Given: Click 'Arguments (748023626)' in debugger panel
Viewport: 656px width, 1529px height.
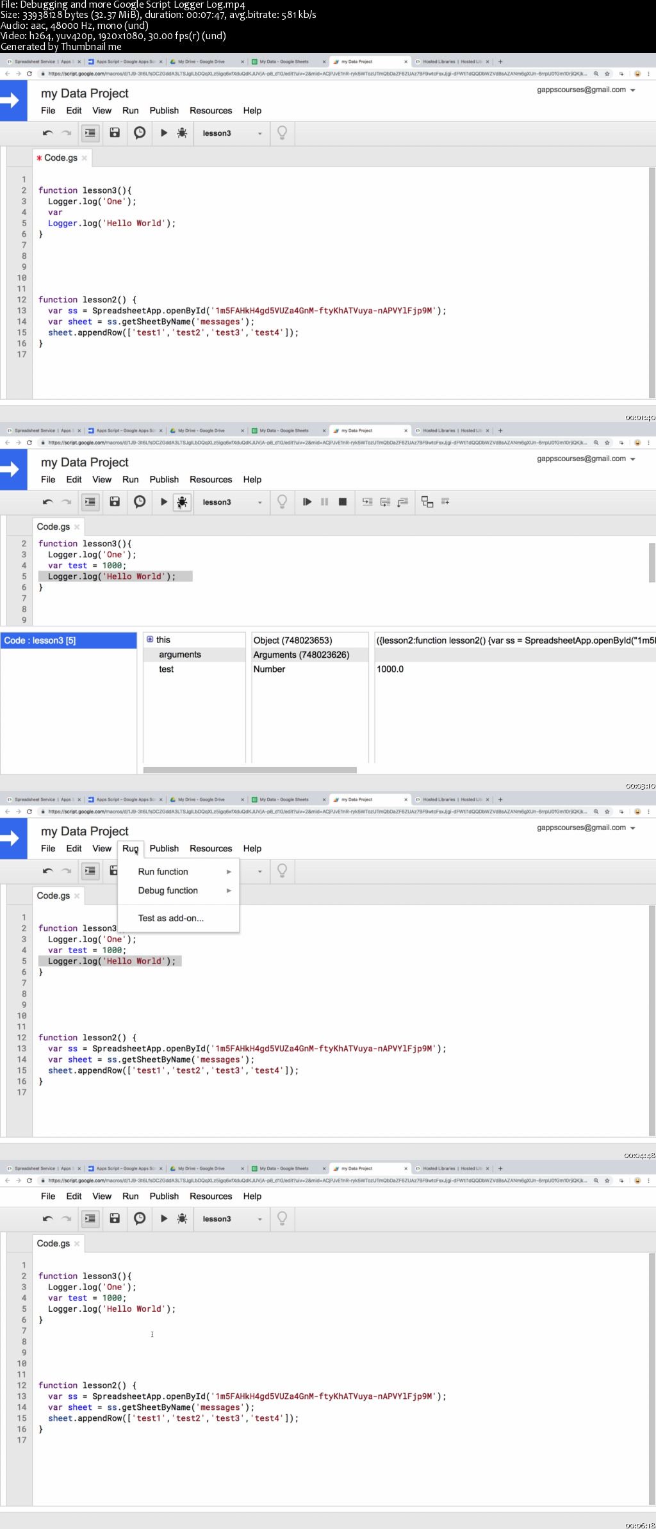Looking at the screenshot, I should click(x=301, y=655).
